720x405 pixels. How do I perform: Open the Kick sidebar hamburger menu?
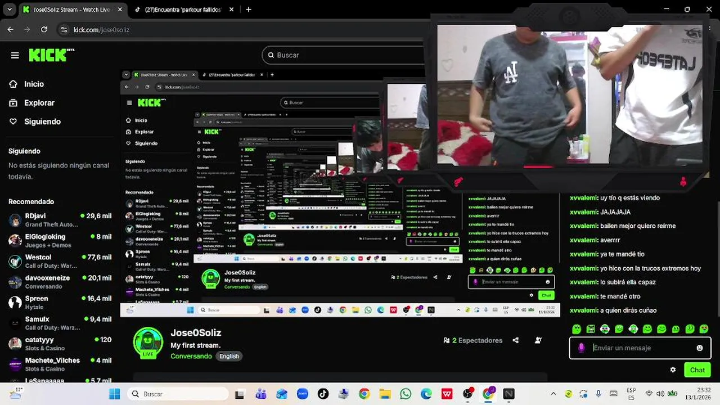15,55
